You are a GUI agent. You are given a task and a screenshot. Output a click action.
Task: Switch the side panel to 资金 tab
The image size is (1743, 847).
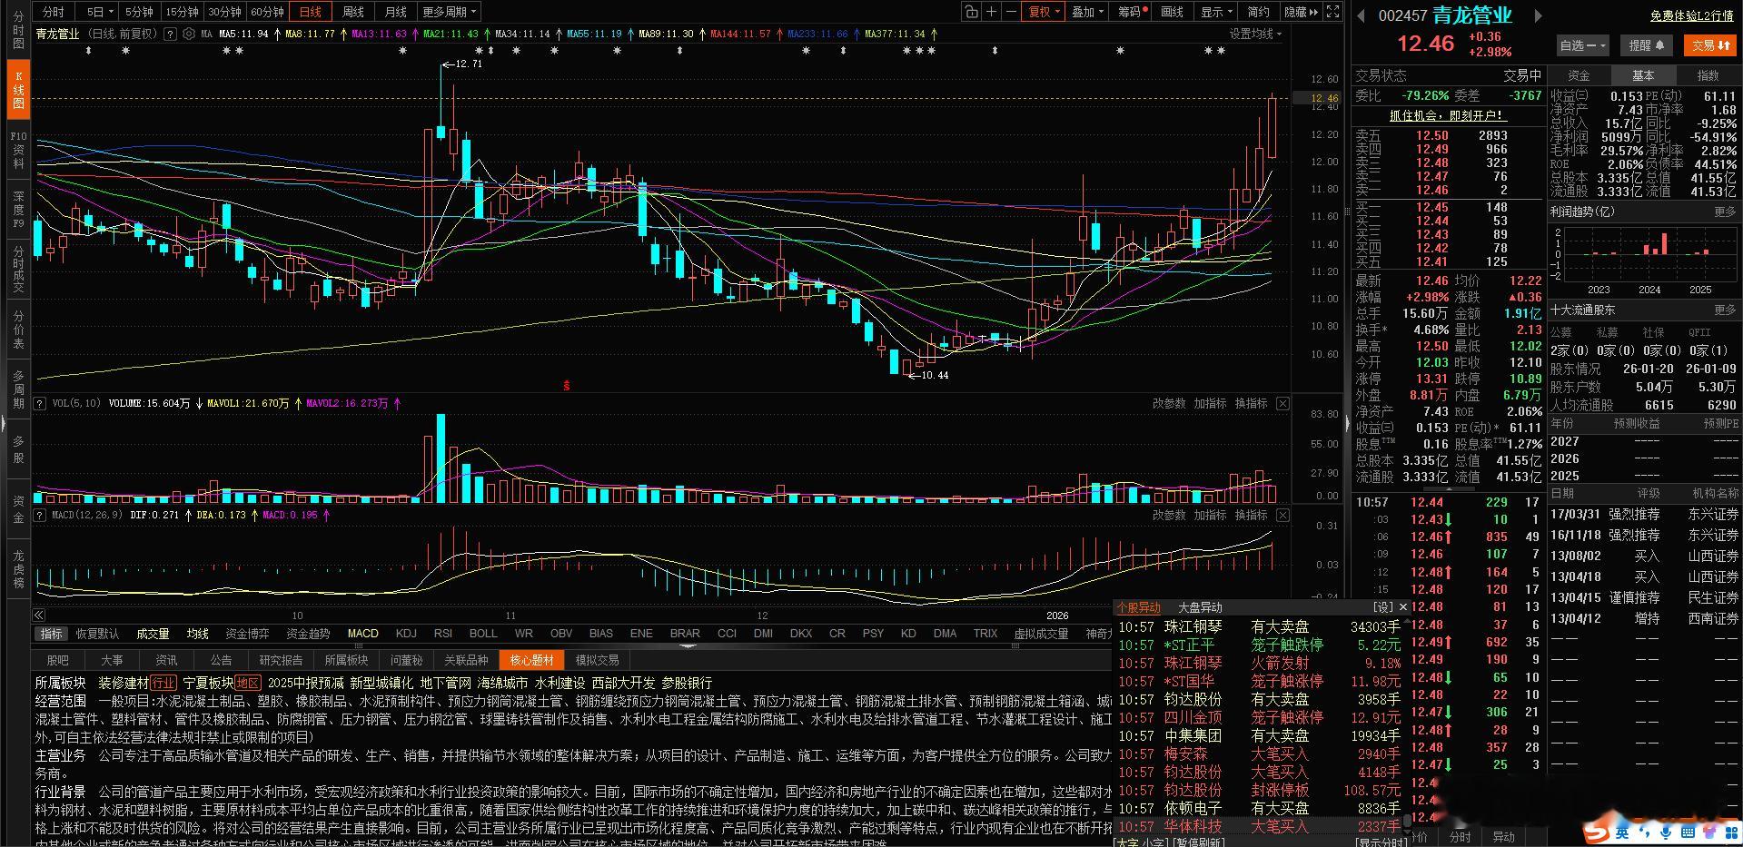(1580, 75)
